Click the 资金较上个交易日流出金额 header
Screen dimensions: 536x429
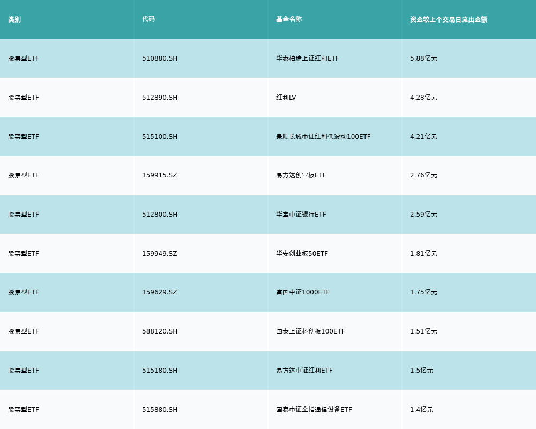coord(449,19)
